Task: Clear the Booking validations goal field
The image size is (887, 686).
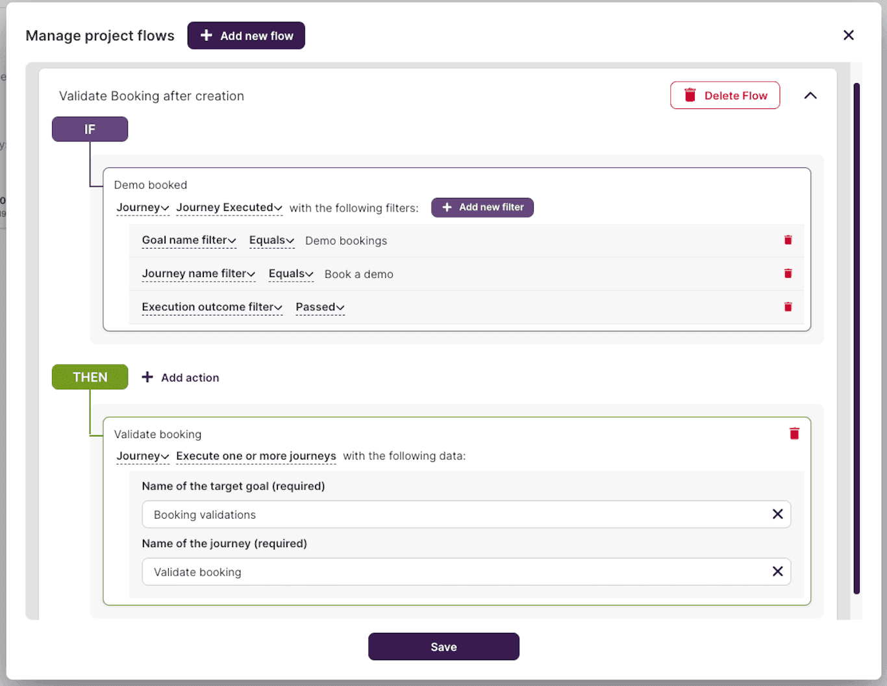Action: [777, 514]
